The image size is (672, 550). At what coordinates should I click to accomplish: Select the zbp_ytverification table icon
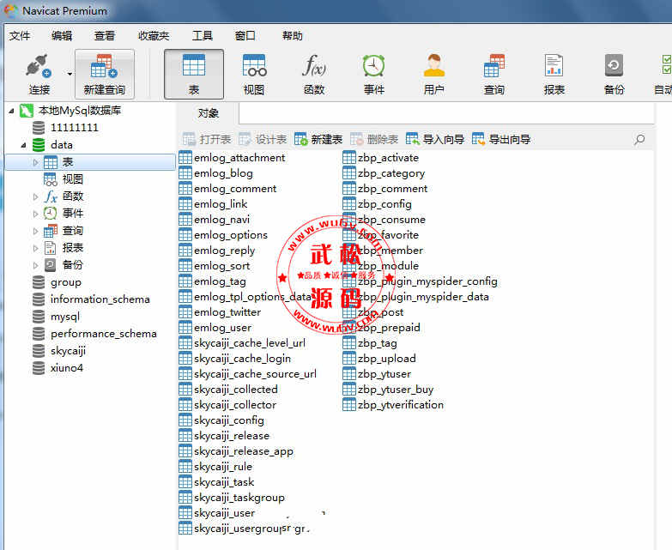point(349,405)
